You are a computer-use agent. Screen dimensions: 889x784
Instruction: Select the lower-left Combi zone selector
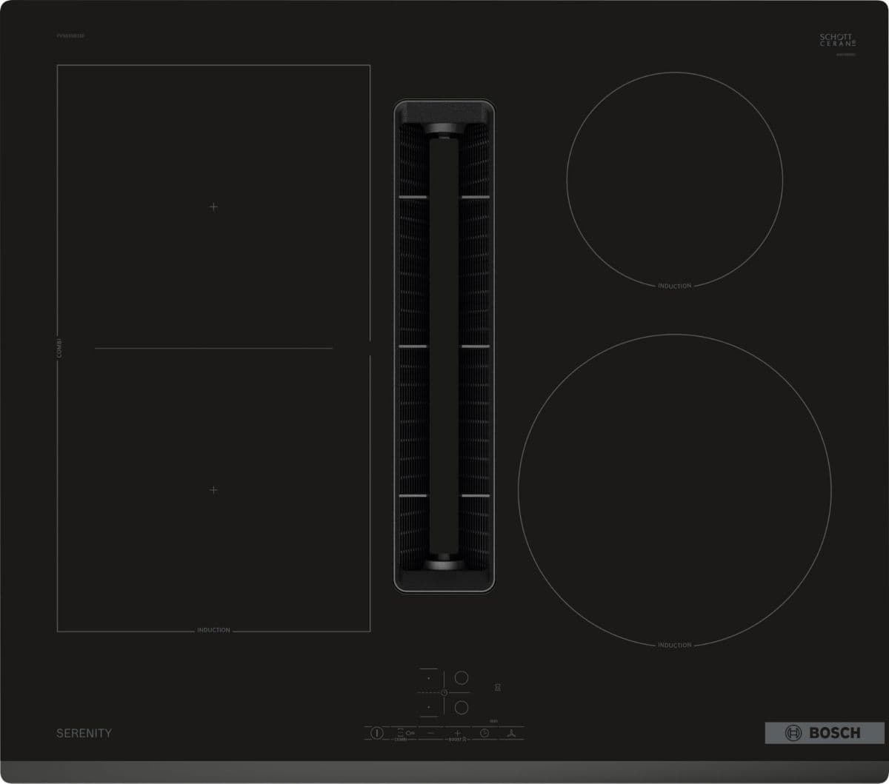tap(428, 707)
